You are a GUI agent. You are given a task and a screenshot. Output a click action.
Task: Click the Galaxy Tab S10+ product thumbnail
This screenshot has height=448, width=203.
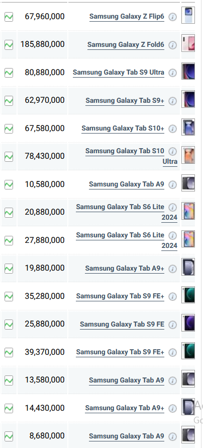pyautogui.click(x=188, y=127)
